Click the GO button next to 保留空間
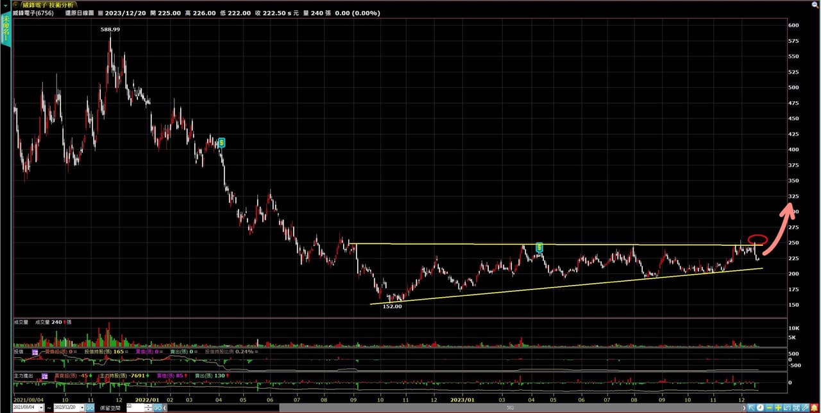821x413 pixels. tap(158, 407)
